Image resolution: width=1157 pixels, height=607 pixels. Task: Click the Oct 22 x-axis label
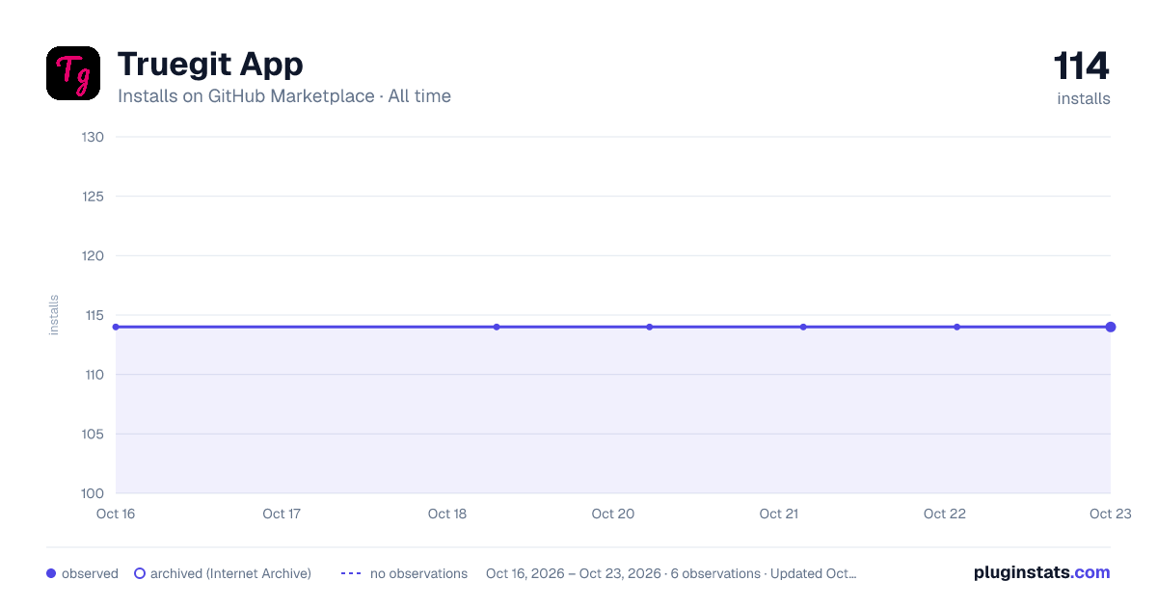coord(945,514)
